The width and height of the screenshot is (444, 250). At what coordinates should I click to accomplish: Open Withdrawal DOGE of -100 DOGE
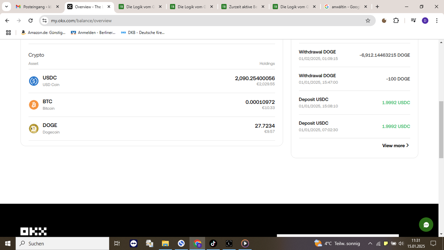(355, 79)
